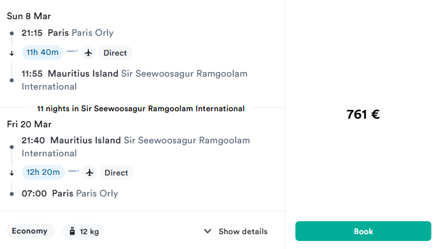Click the down arrow beside 12h 20m
The height and width of the screenshot is (249, 440).
pos(12,173)
